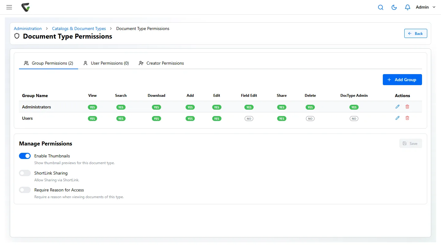This screenshot has width=441, height=245.
Task: Delete the Administrators group row
Action: tap(407, 107)
